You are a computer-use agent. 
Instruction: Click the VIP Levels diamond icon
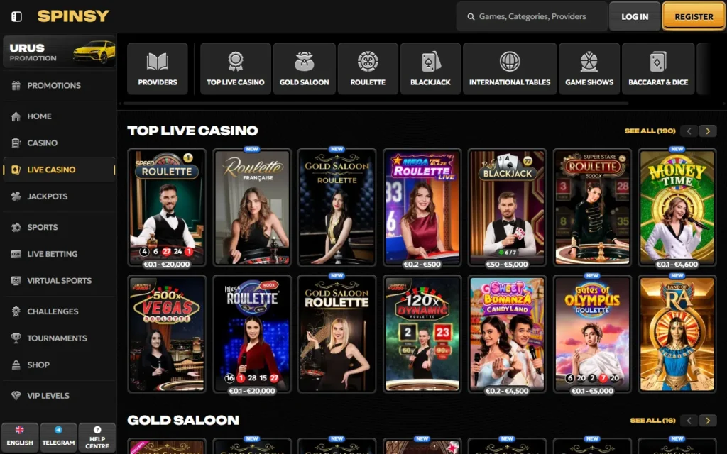pyautogui.click(x=16, y=396)
